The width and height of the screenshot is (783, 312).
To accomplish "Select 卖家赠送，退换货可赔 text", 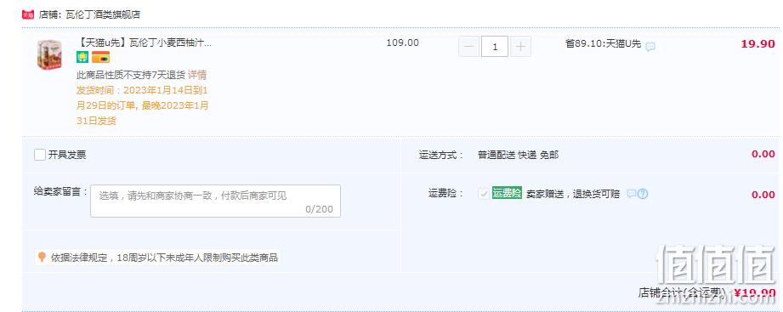I will pos(573,194).
